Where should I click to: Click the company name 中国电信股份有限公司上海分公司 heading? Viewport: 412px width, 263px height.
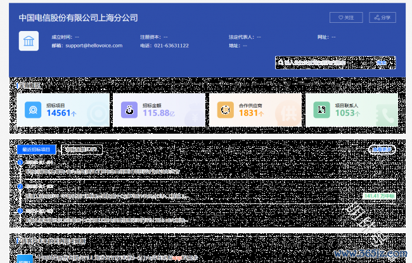pyautogui.click(x=79, y=18)
